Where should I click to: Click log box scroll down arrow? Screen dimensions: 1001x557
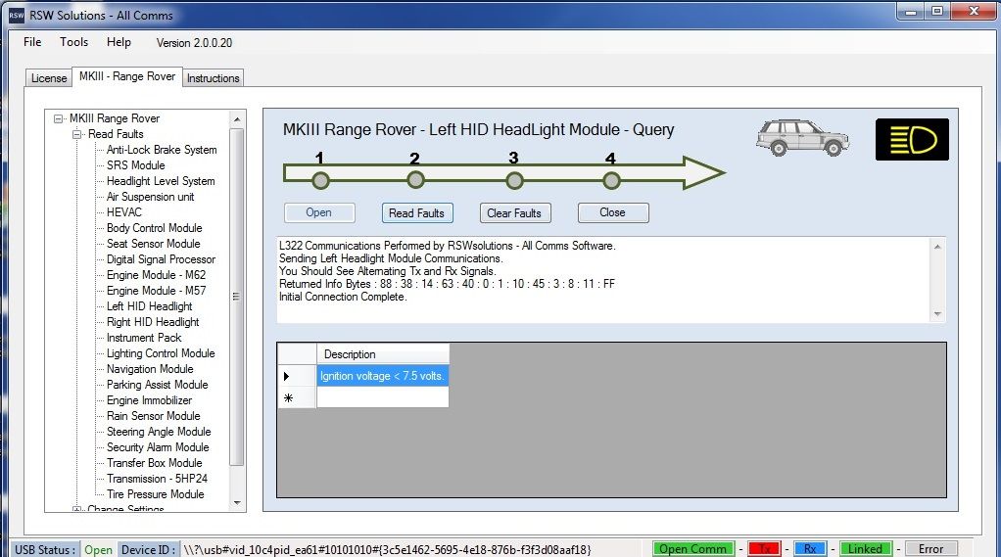tap(937, 313)
